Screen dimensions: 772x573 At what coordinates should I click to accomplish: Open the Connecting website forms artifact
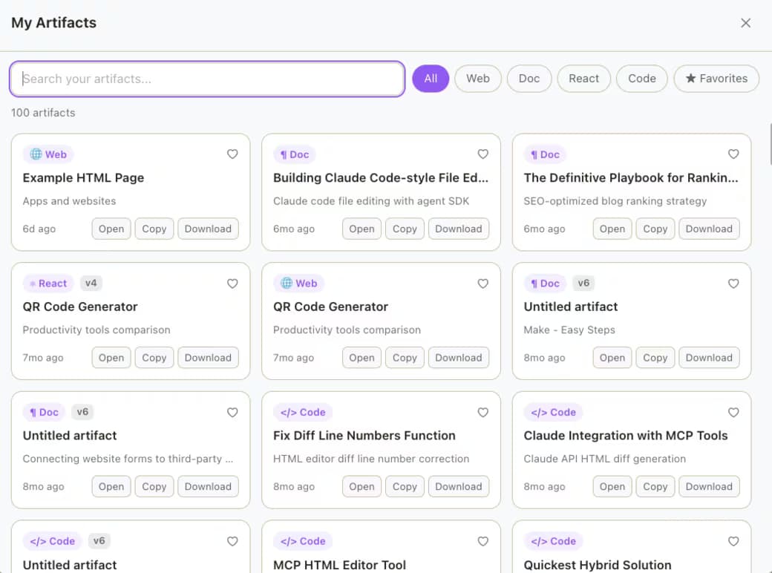(x=111, y=487)
